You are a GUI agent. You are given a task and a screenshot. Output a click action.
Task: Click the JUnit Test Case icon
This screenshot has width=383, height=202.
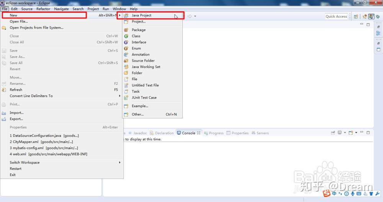tap(126, 98)
